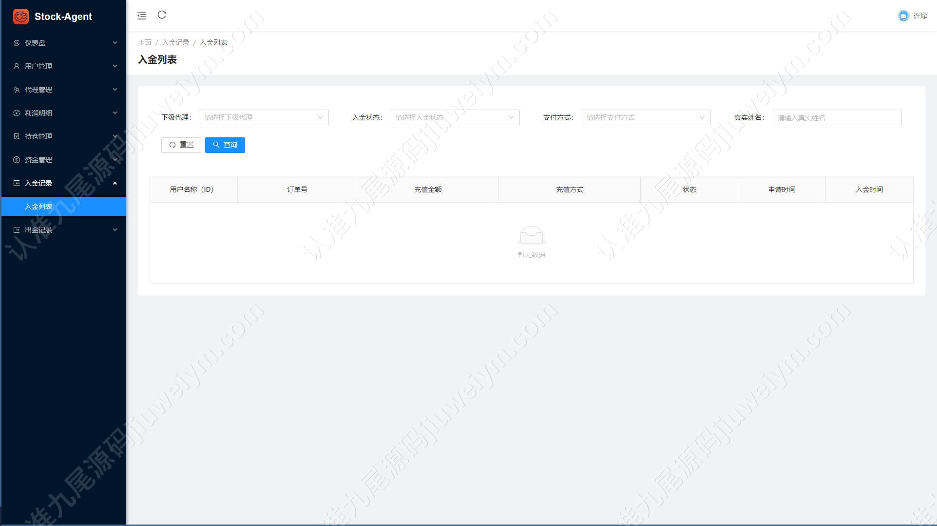Focus the 真实姓名 input field
This screenshot has width=937, height=526.
pos(837,117)
